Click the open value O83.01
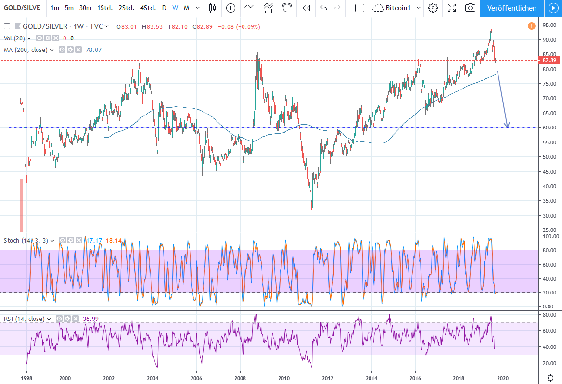562x384 pixels. click(x=127, y=26)
